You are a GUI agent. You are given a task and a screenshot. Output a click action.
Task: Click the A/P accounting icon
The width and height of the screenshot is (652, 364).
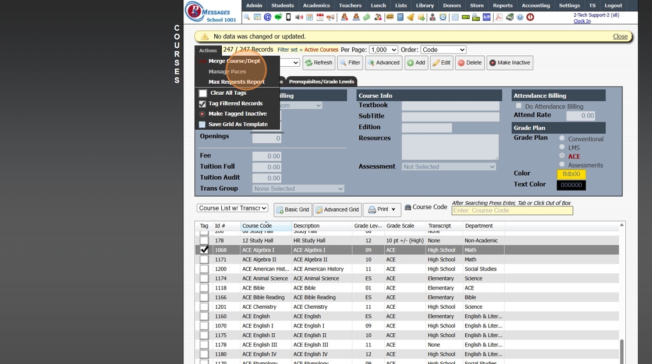(487, 17)
